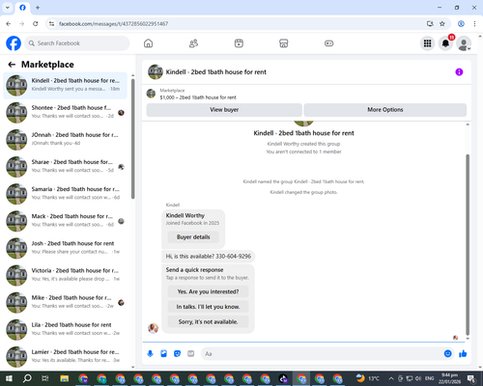Viewport: 483px width, 386px height.
Task: Reload the page with the browser refresh button
Action: coord(36,24)
